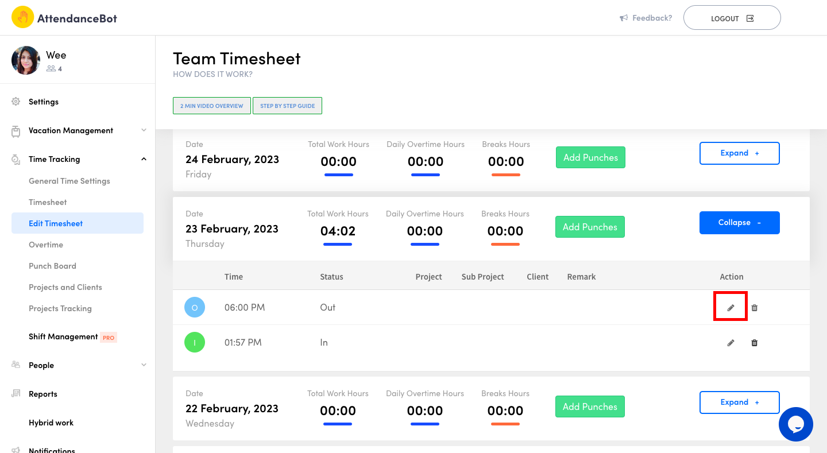Edit the 01:57 PM In punch
The image size is (827, 453).
731,342
